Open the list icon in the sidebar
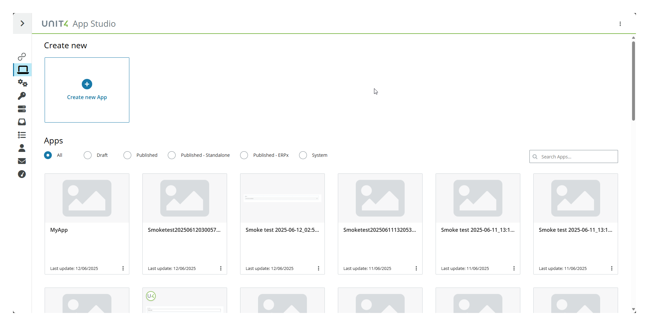The image size is (649, 326). coord(22,135)
